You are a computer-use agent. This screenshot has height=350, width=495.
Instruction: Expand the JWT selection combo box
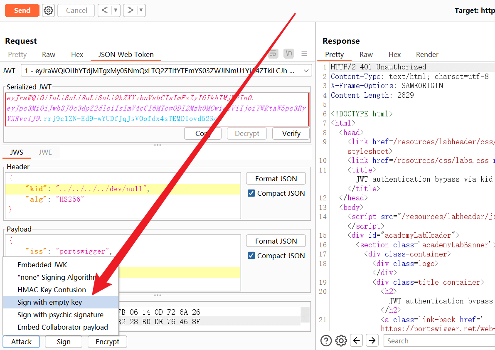[x=305, y=71]
